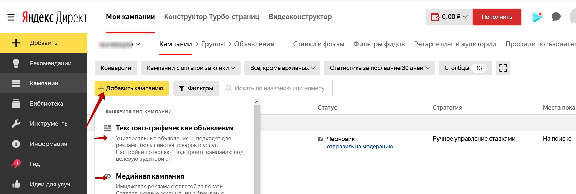Open Информация in sidebar

pyautogui.click(x=43, y=144)
